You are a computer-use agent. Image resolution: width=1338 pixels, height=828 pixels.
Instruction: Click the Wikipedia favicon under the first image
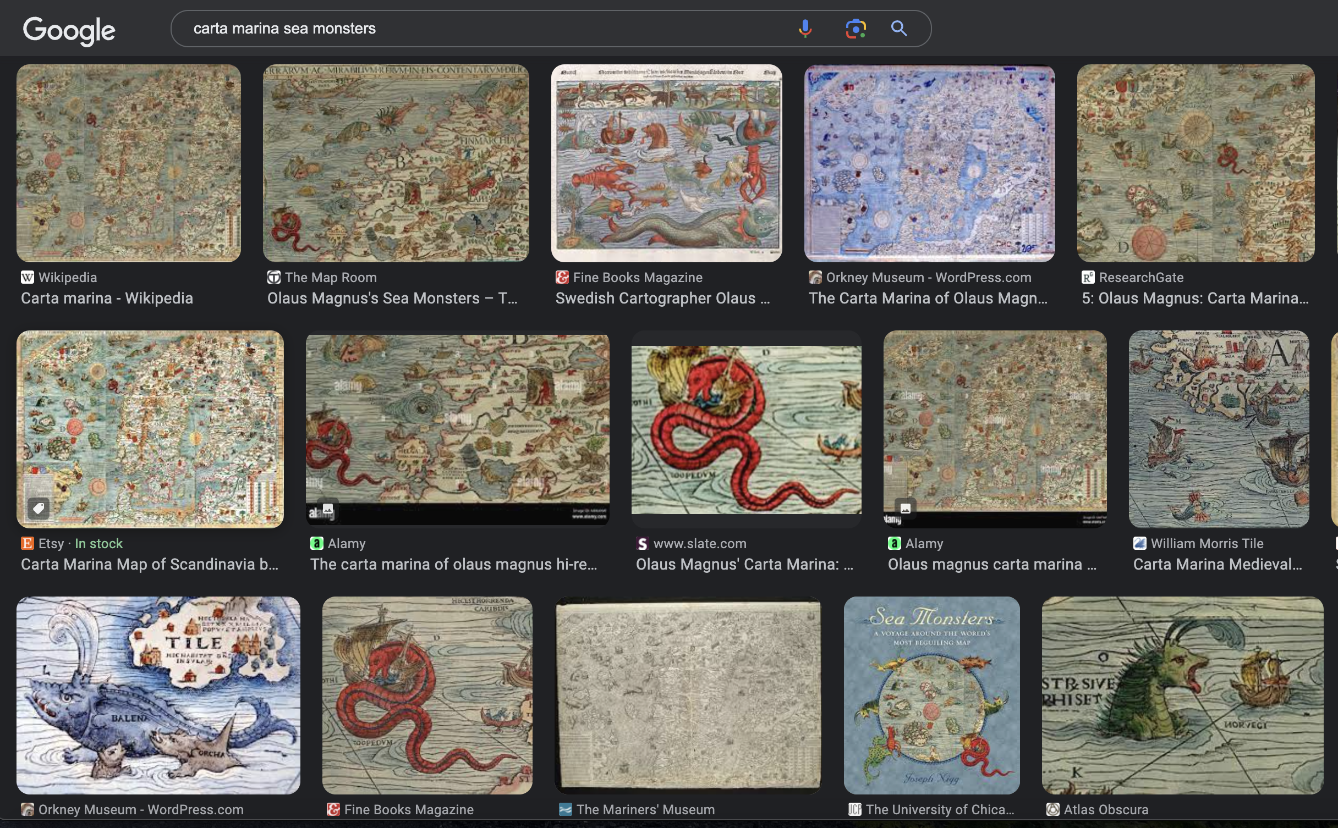coord(28,277)
